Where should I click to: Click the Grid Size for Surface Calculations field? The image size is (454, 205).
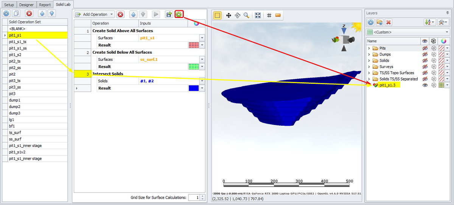tap(194, 197)
